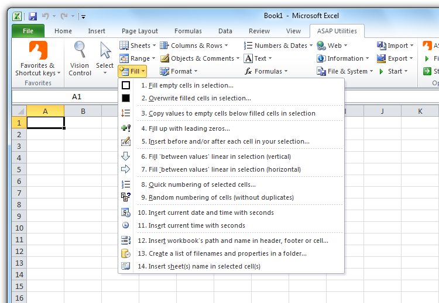Screen dimensions: 439x303
Task: Select row 5 header
Action: click(19, 169)
